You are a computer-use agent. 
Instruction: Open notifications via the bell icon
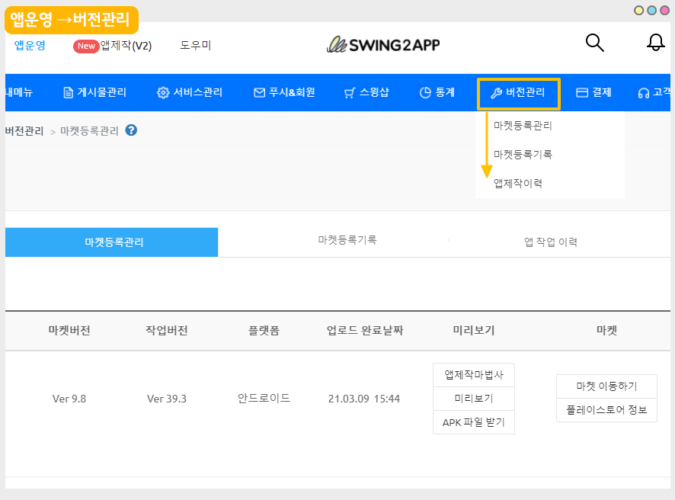point(655,43)
